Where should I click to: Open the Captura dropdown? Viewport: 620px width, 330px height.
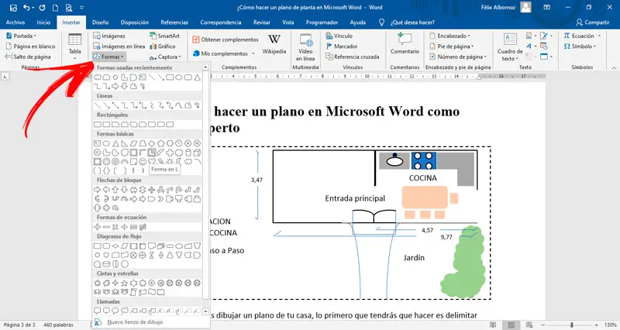tap(165, 57)
